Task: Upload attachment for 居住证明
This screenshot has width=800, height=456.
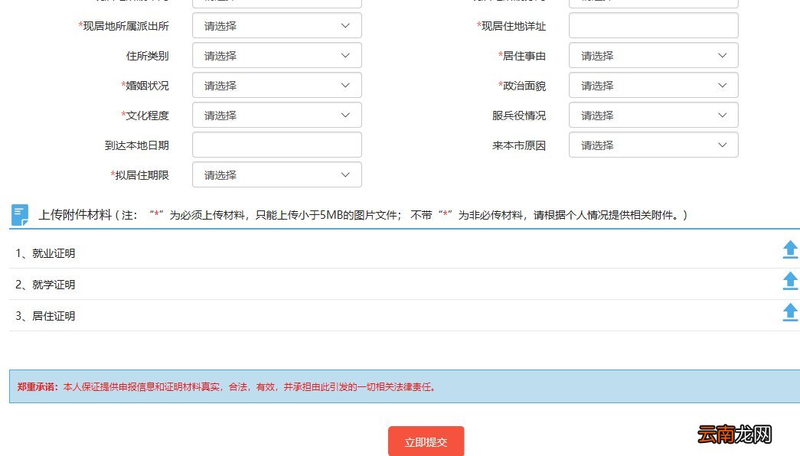Action: (789, 311)
